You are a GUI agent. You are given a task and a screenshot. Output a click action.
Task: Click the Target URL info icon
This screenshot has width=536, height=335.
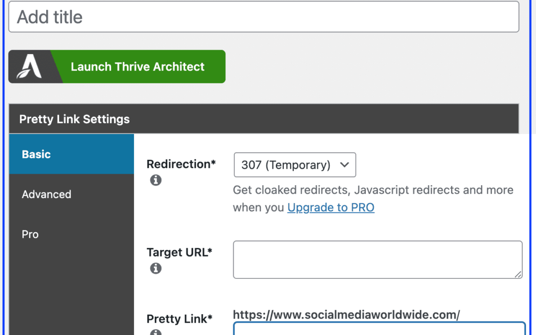(155, 268)
